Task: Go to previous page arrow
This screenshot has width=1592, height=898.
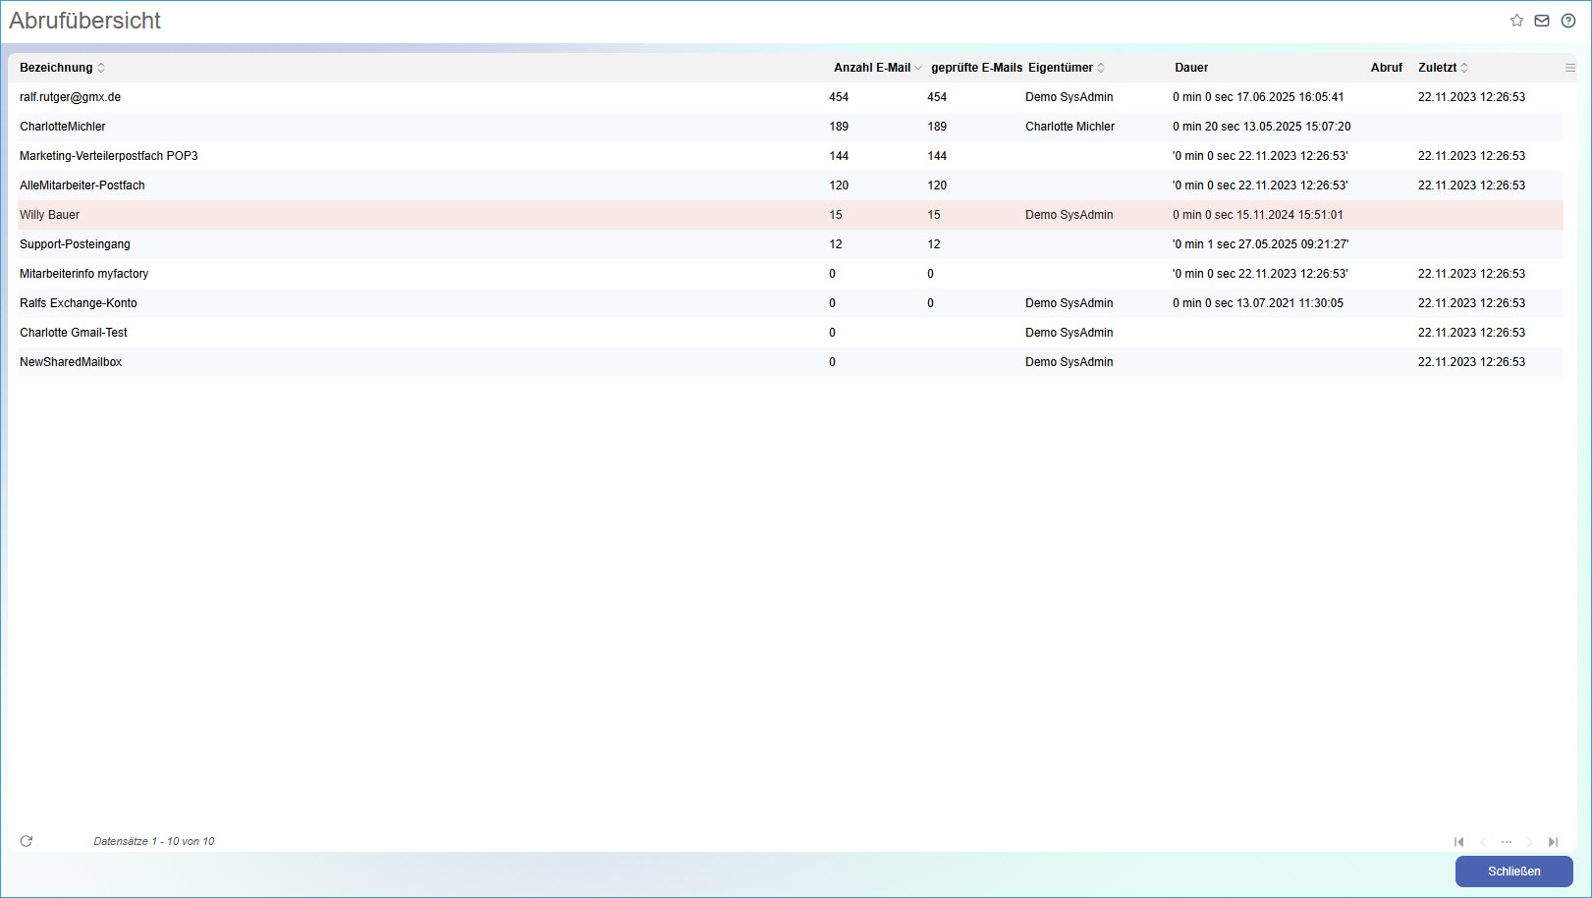Action: [x=1483, y=842]
